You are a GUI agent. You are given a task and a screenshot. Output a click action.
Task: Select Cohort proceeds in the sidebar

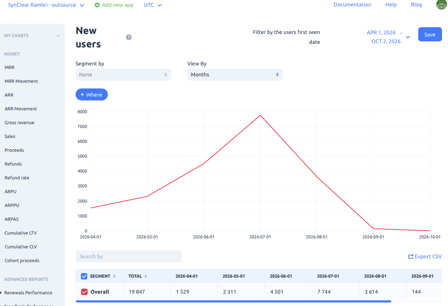(x=22, y=260)
